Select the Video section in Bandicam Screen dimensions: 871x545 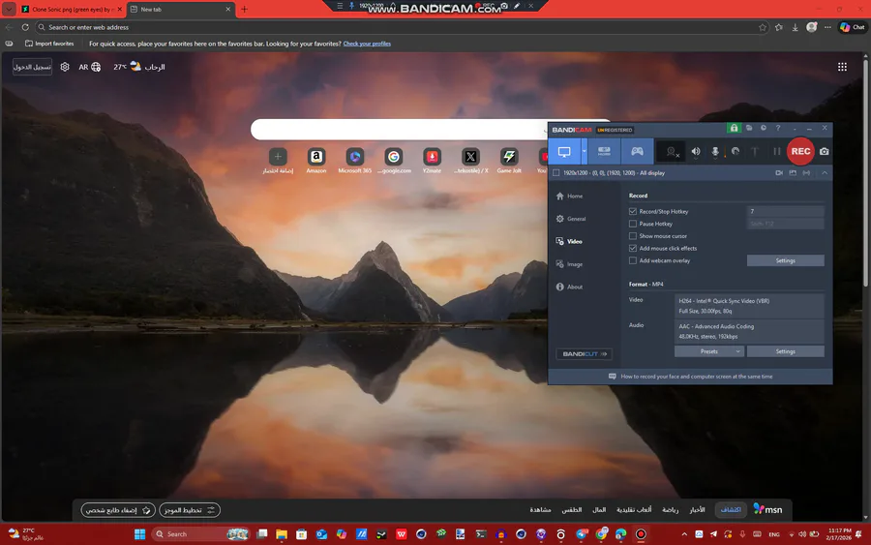click(x=569, y=242)
